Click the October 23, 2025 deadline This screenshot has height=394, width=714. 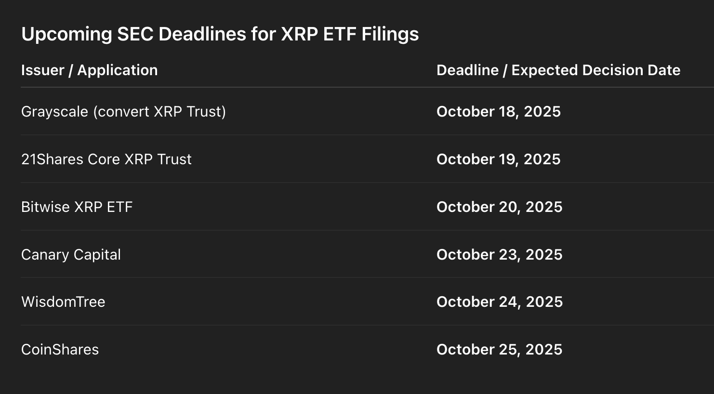point(499,255)
